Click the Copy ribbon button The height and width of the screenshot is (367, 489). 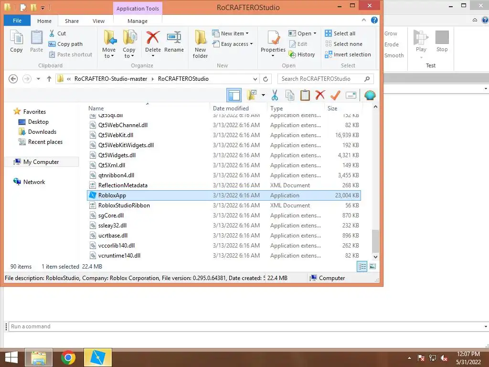point(16,42)
